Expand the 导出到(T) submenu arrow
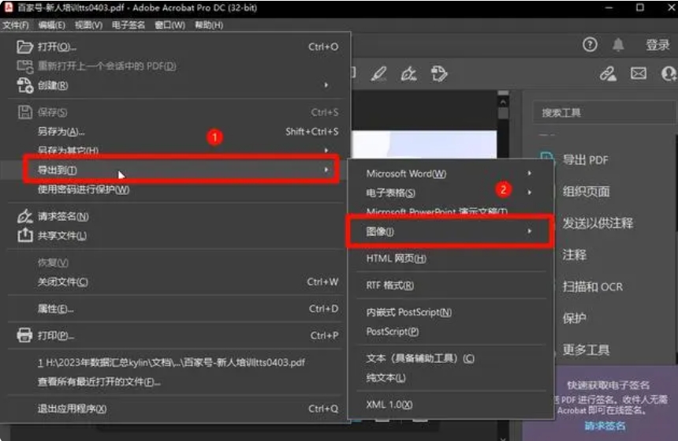678x441 pixels. (326, 170)
